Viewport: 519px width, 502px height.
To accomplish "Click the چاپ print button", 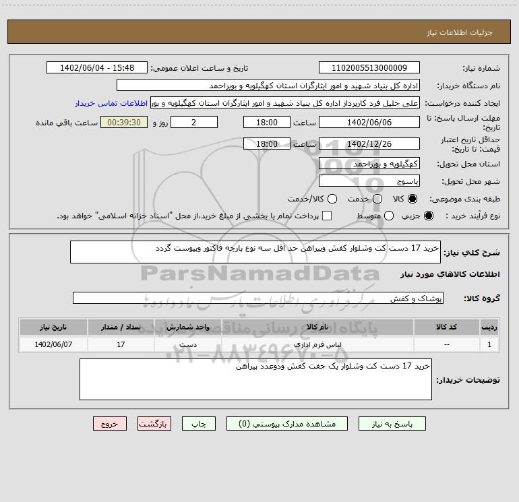I will [x=199, y=424].
